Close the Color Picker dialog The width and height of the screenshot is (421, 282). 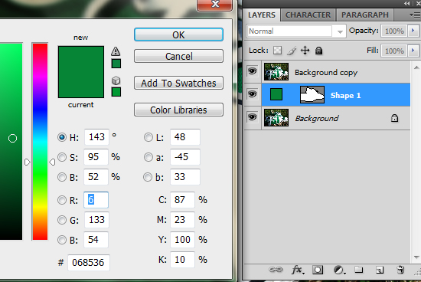point(215,5)
